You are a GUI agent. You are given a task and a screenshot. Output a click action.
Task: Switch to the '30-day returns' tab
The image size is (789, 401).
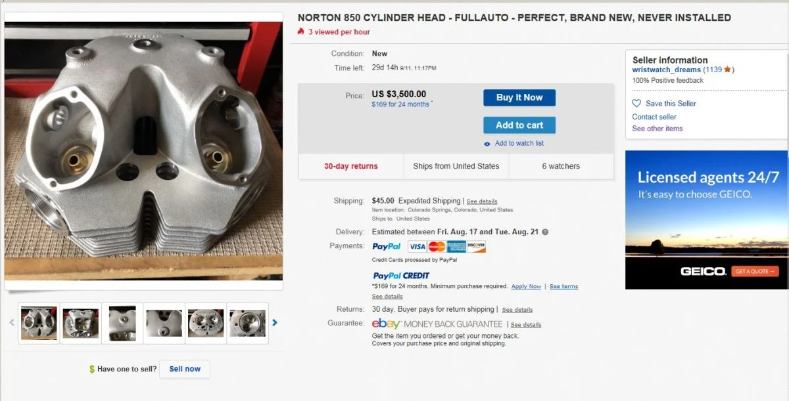point(350,166)
